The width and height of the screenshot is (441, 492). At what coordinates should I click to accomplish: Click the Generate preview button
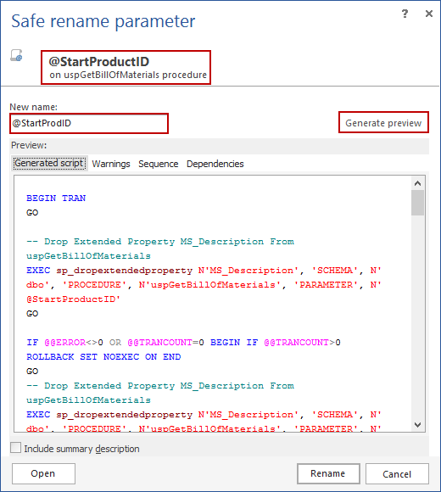[x=383, y=123]
